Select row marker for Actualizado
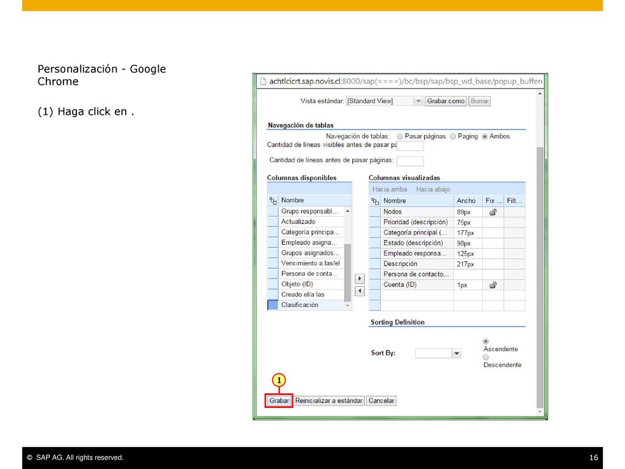This screenshot has width=625, height=469. (273, 222)
